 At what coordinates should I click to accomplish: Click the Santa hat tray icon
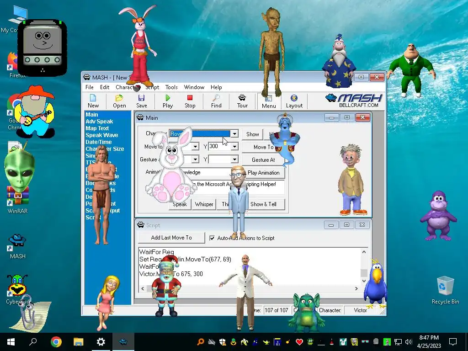click(332, 342)
